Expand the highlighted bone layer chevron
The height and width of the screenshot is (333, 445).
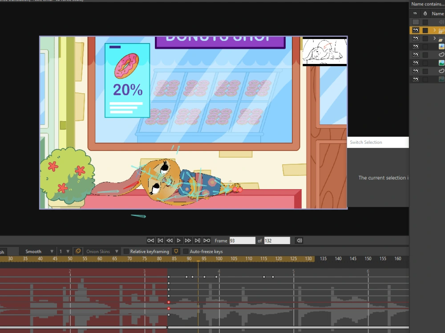(434, 30)
